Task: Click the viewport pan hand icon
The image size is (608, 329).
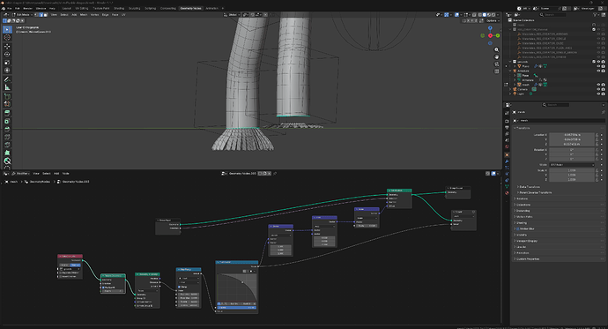Action: coord(496,57)
